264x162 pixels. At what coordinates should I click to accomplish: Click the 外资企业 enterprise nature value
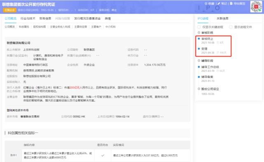(89, 65)
